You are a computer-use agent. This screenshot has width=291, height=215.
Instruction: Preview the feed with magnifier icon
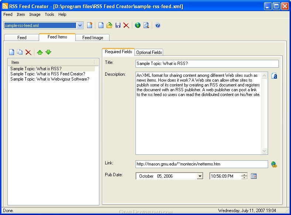[146, 25]
